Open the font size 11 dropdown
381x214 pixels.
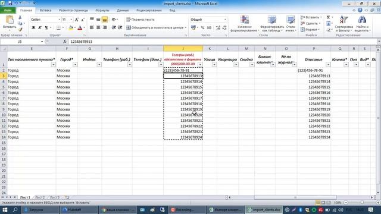point(71,20)
